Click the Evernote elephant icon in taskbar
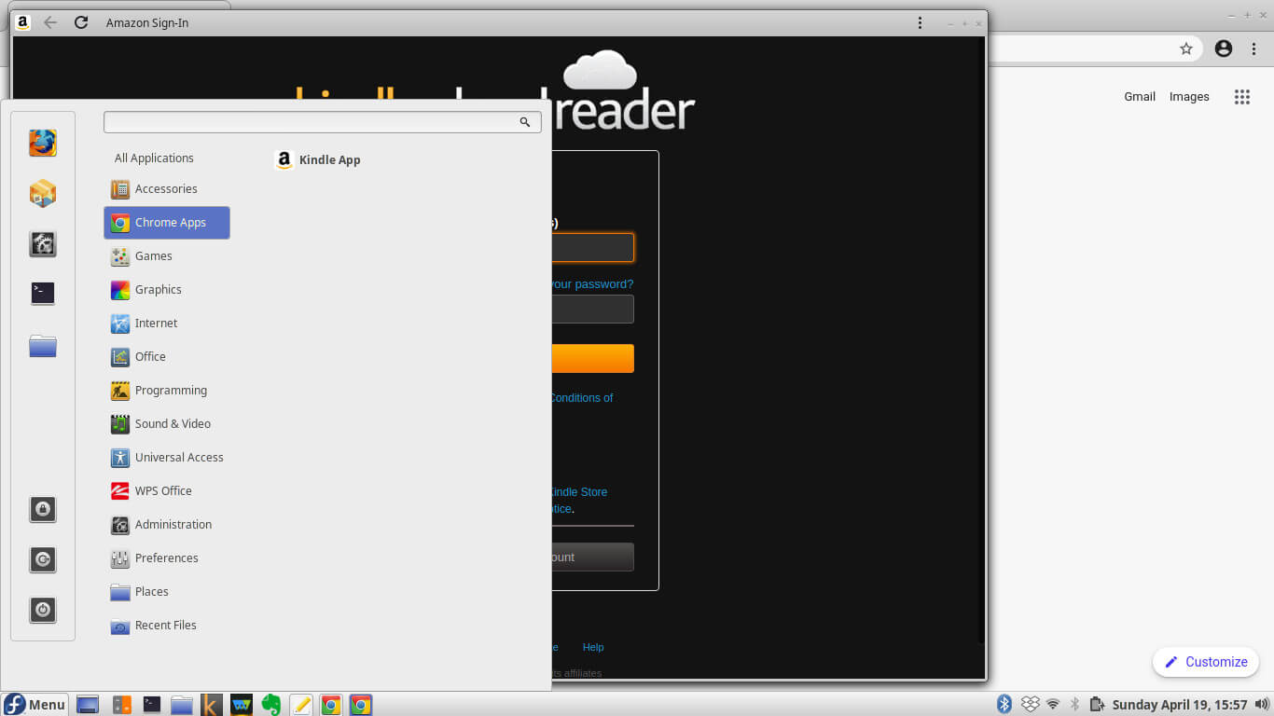Viewport: 1274px width, 716px height. pos(270,705)
